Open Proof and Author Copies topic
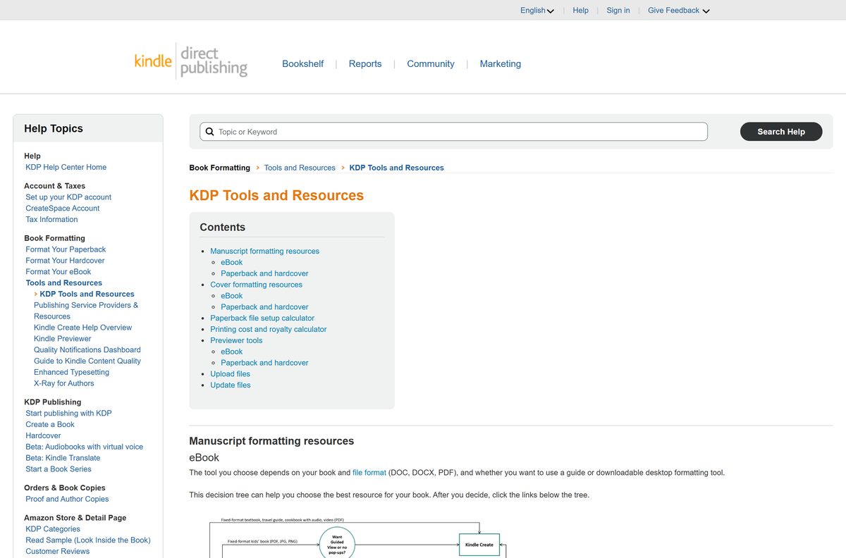 click(67, 500)
